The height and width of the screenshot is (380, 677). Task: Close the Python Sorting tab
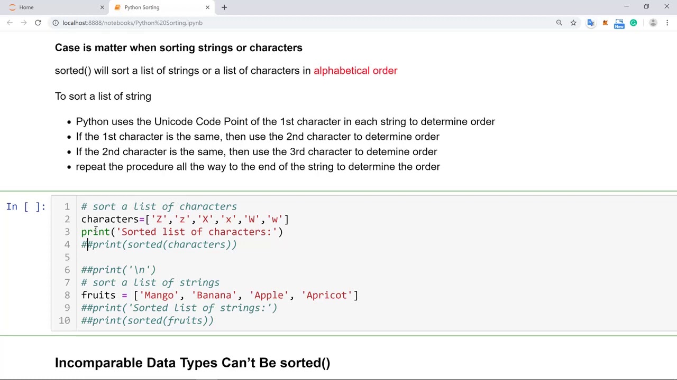click(207, 7)
